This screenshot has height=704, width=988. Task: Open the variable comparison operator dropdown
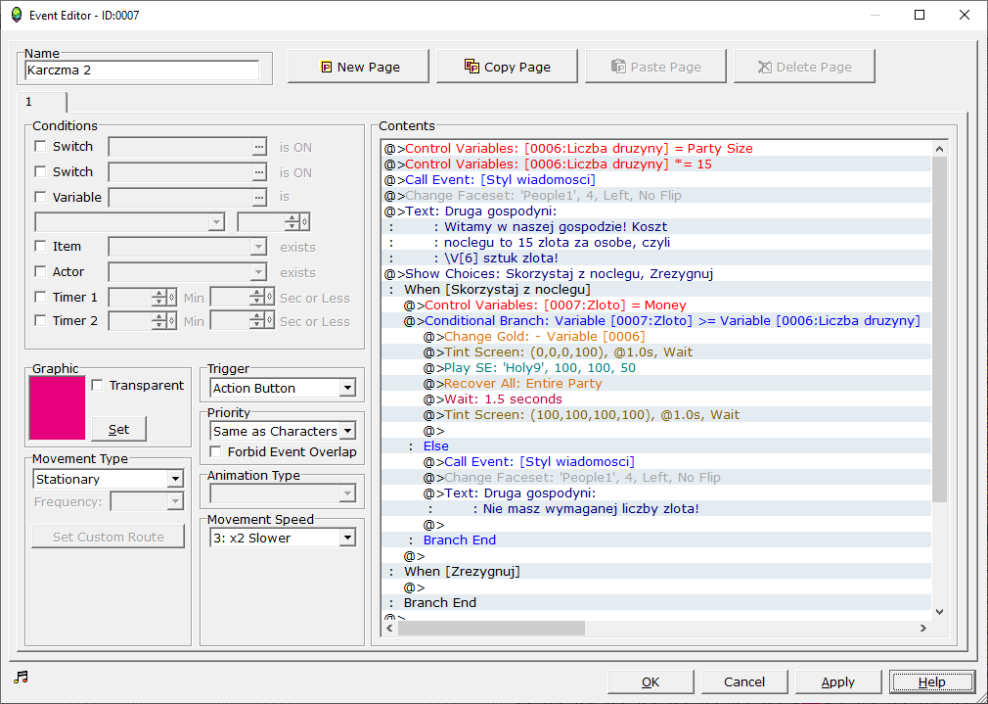(x=130, y=222)
